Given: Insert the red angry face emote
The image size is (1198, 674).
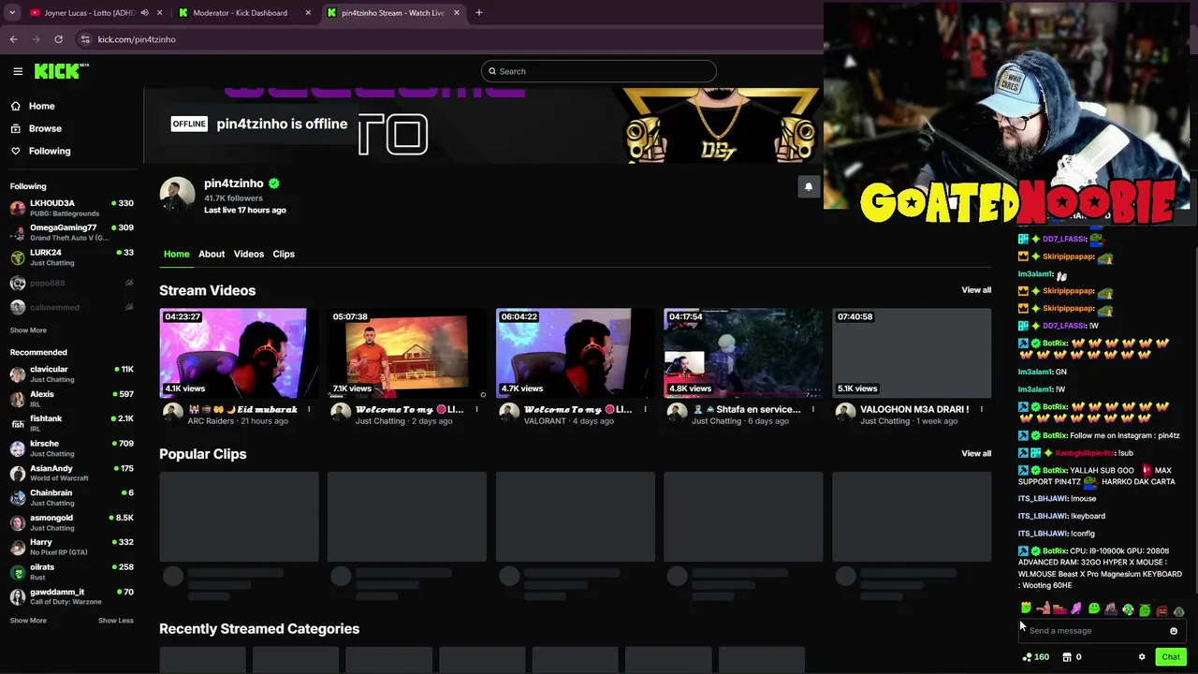Looking at the screenshot, I should point(1161,610).
